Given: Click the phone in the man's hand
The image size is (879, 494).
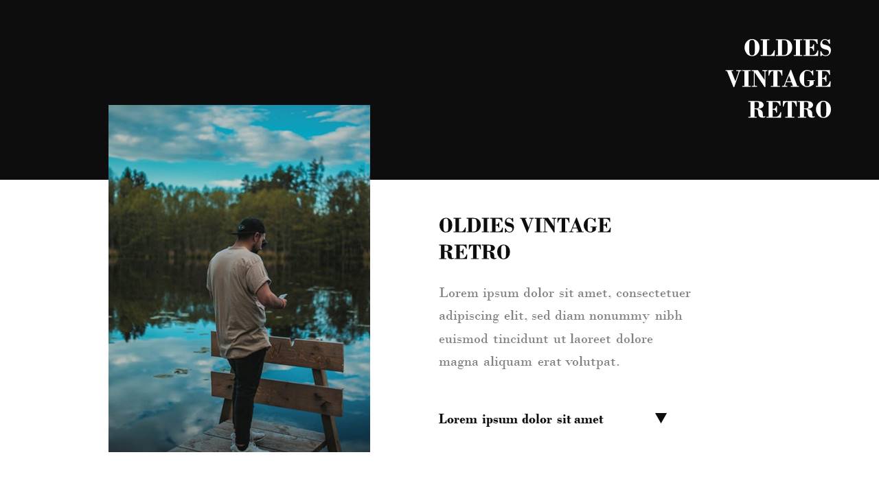Looking at the screenshot, I should click(x=282, y=296).
